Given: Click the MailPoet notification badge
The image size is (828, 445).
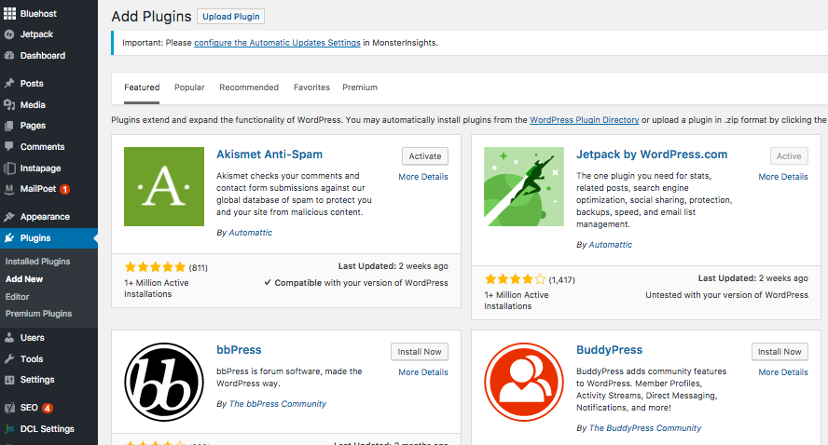Looking at the screenshot, I should 64,189.
